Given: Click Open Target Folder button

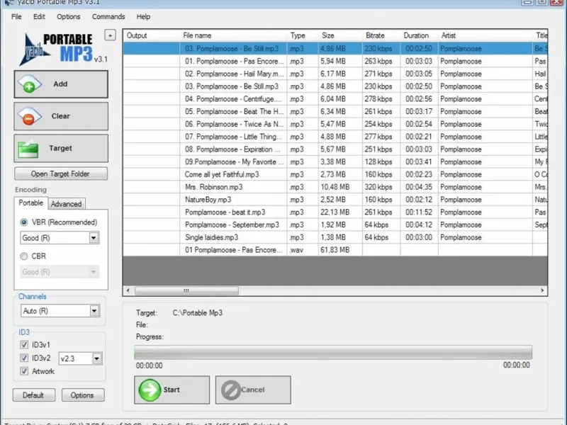Looking at the screenshot, I should [x=61, y=174].
